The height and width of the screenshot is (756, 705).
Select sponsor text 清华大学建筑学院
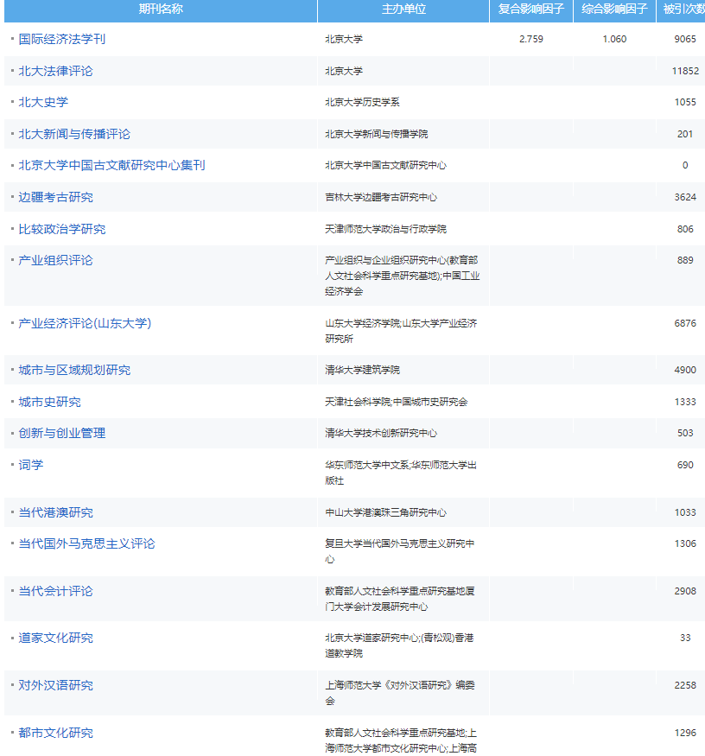pyautogui.click(x=362, y=370)
